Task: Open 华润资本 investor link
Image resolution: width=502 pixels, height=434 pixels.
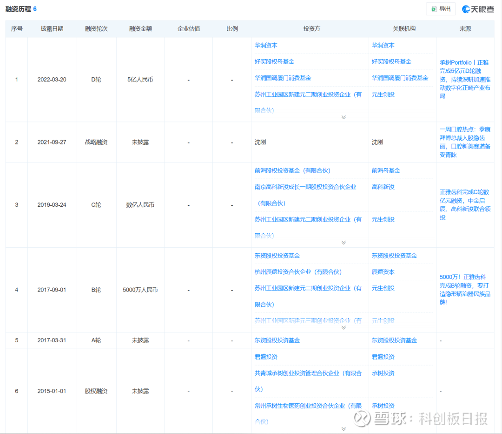Action: (x=266, y=46)
